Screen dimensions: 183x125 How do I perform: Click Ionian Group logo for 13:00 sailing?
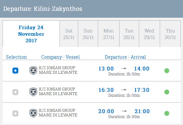tap(33, 71)
